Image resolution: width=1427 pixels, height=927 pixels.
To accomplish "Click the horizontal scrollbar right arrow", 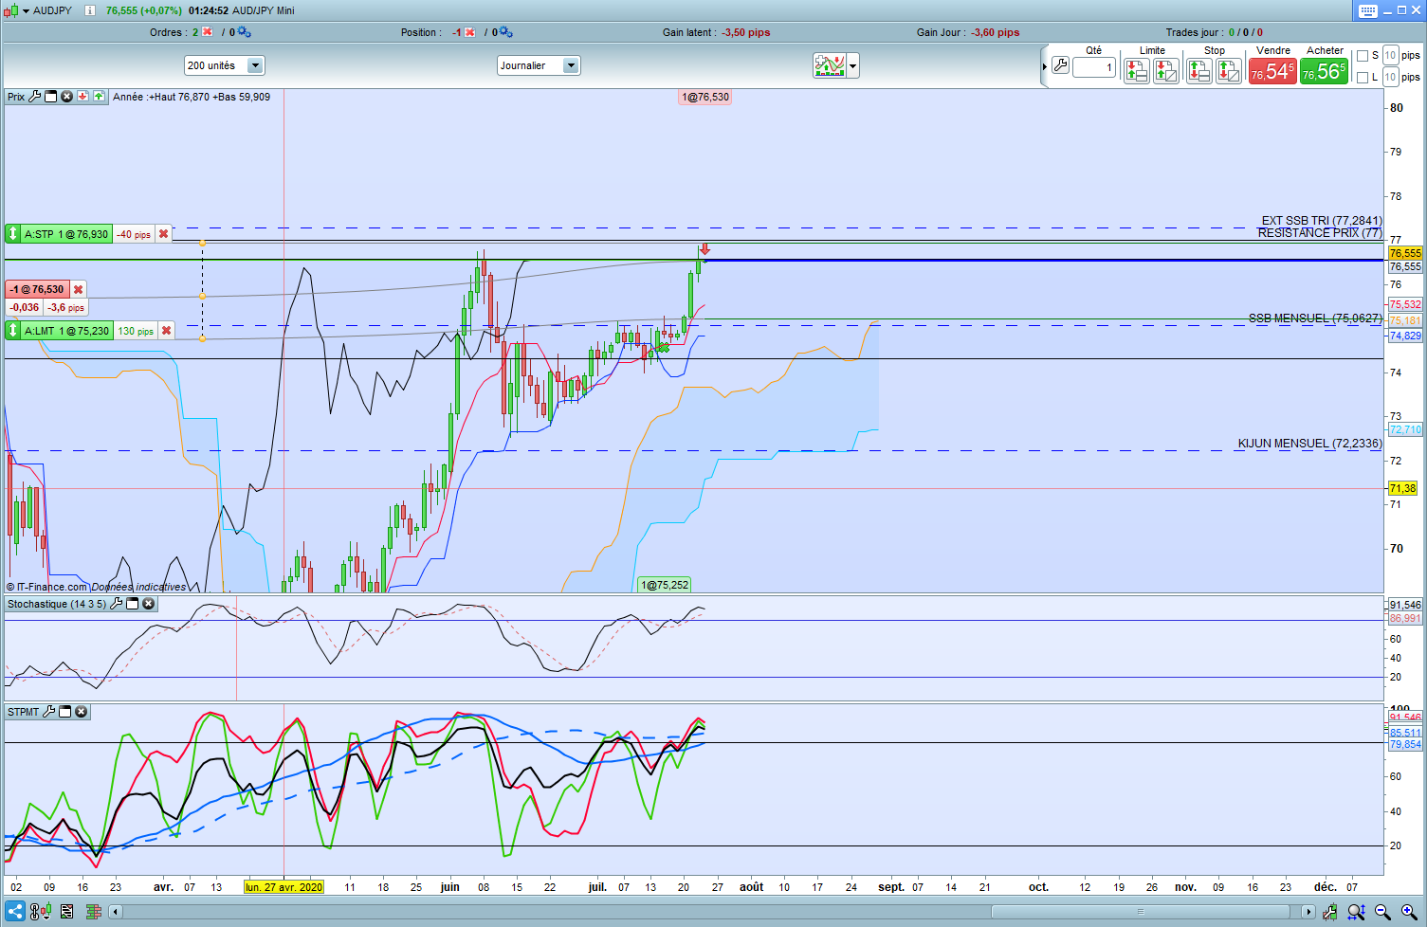I will (1308, 912).
